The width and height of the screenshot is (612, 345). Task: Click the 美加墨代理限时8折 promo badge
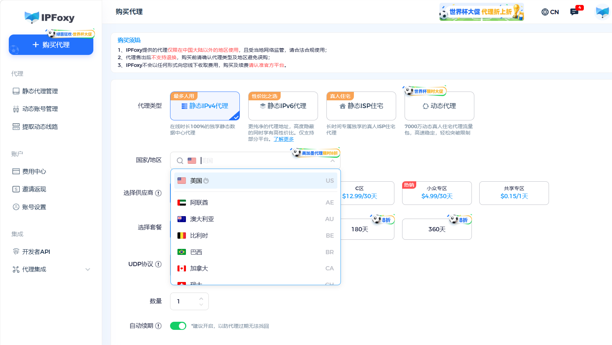pyautogui.click(x=316, y=153)
